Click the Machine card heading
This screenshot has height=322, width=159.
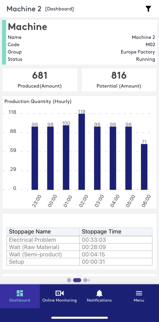(28, 27)
